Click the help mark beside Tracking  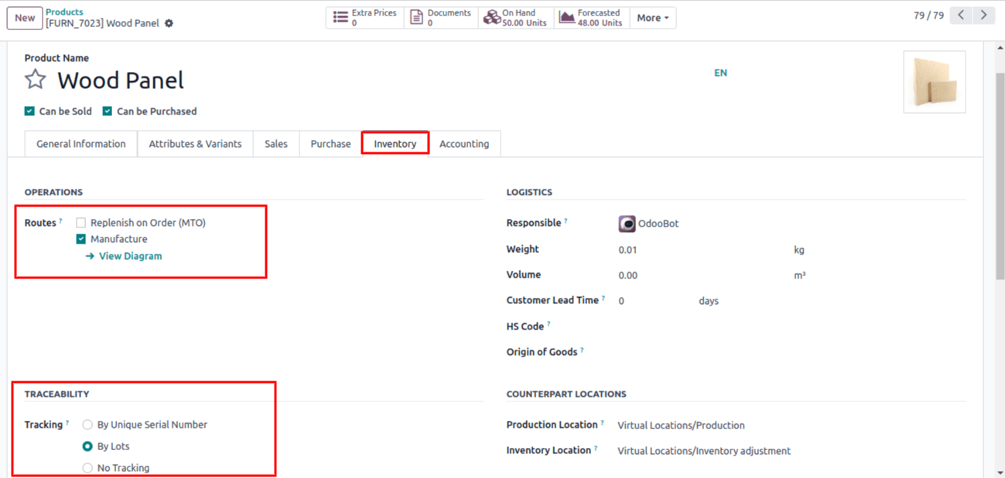point(67,423)
